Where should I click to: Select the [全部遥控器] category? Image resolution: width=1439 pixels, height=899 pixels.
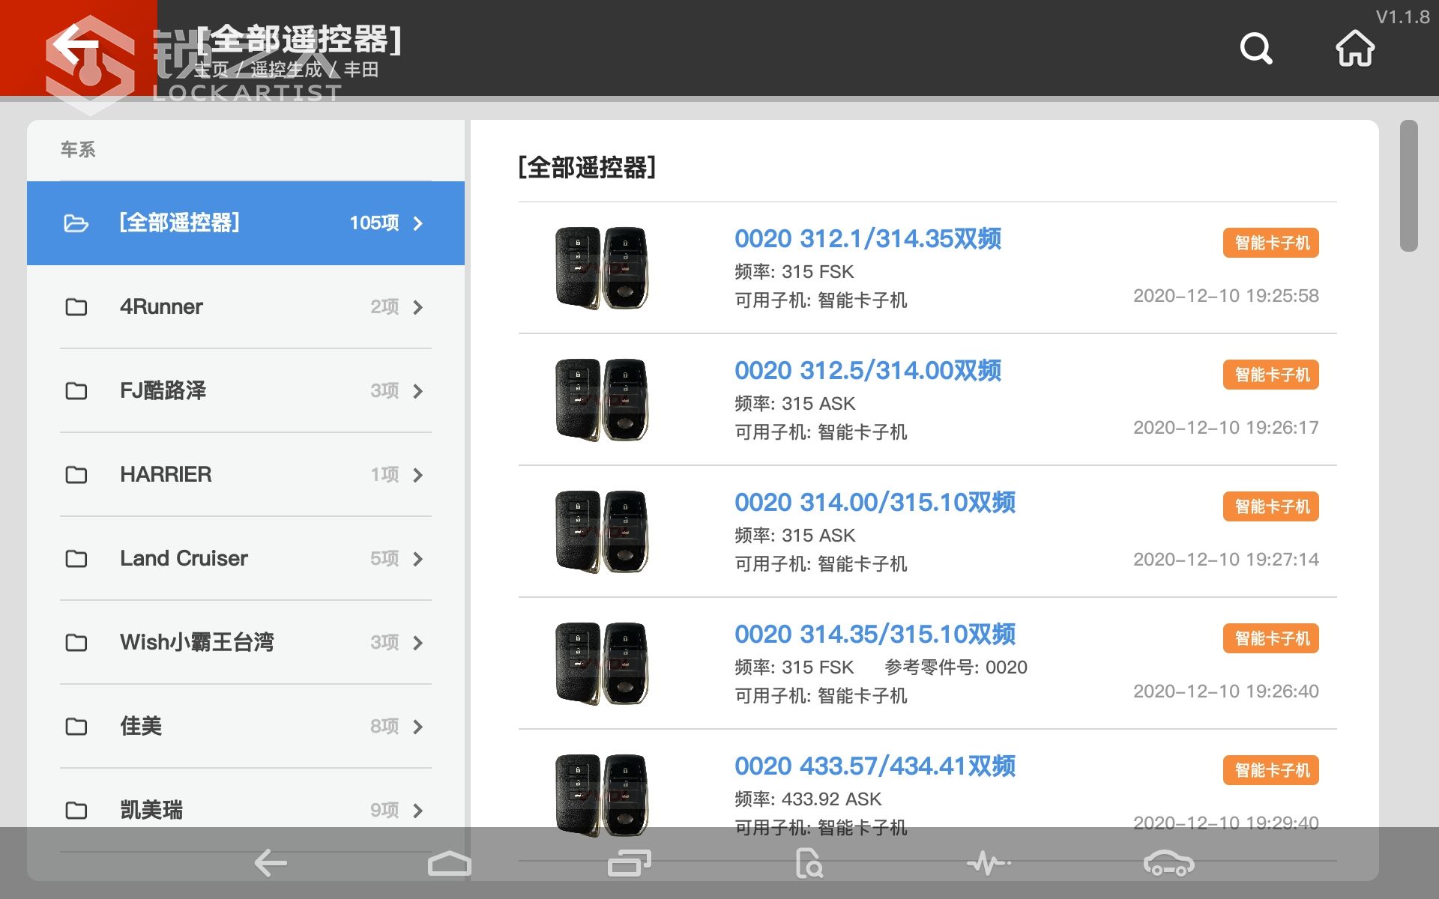(x=246, y=223)
